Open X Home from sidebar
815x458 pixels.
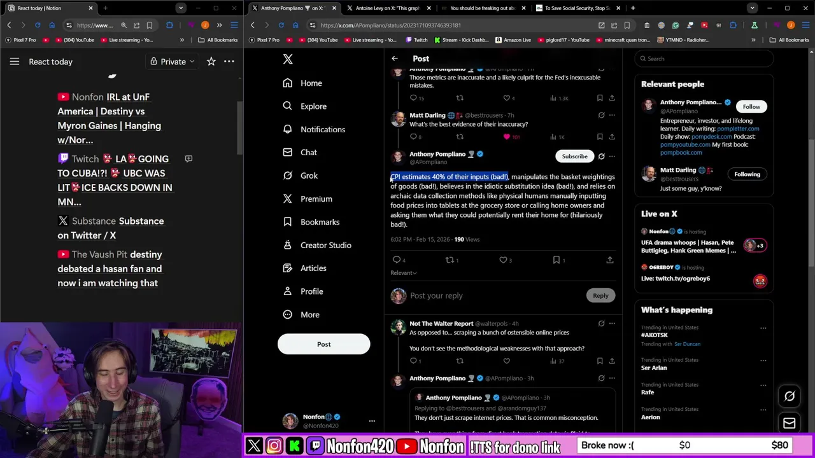point(303,83)
